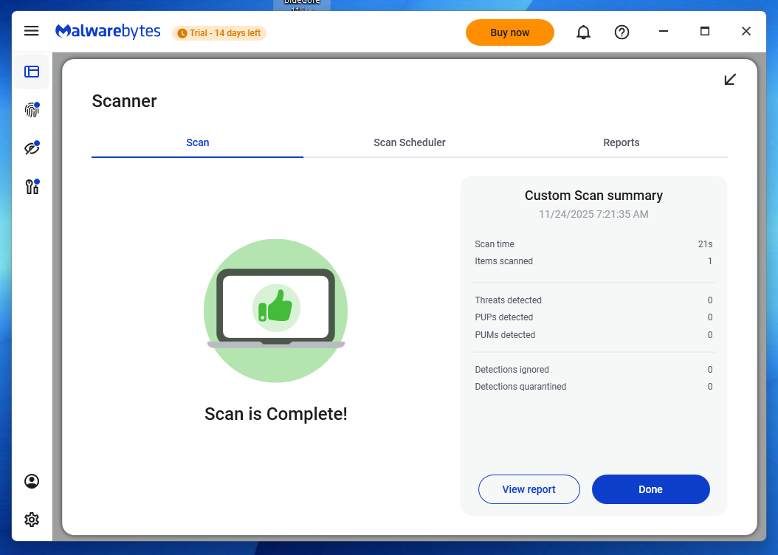Click the Trial 14 days left badge
The image size is (778, 555).
219,33
